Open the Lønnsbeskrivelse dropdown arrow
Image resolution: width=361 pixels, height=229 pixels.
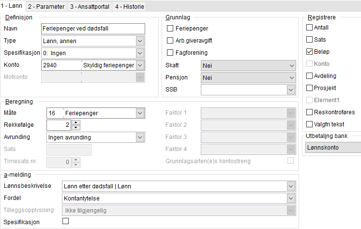(291, 186)
